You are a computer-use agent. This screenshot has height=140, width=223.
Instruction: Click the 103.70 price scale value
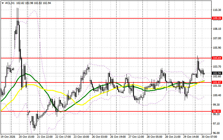(217, 67)
